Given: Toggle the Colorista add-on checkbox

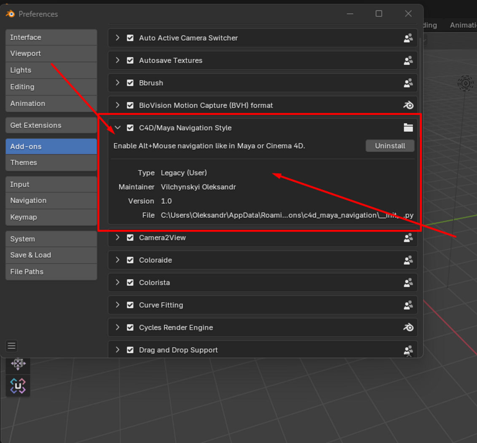Looking at the screenshot, I should point(130,283).
